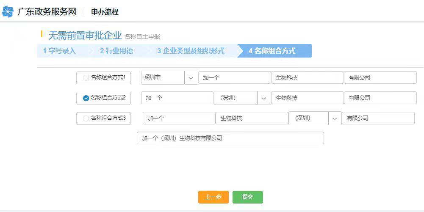Click the 广东政务服务网 pinwheel logo icon
The width and height of the screenshot is (424, 212).
(8, 12)
